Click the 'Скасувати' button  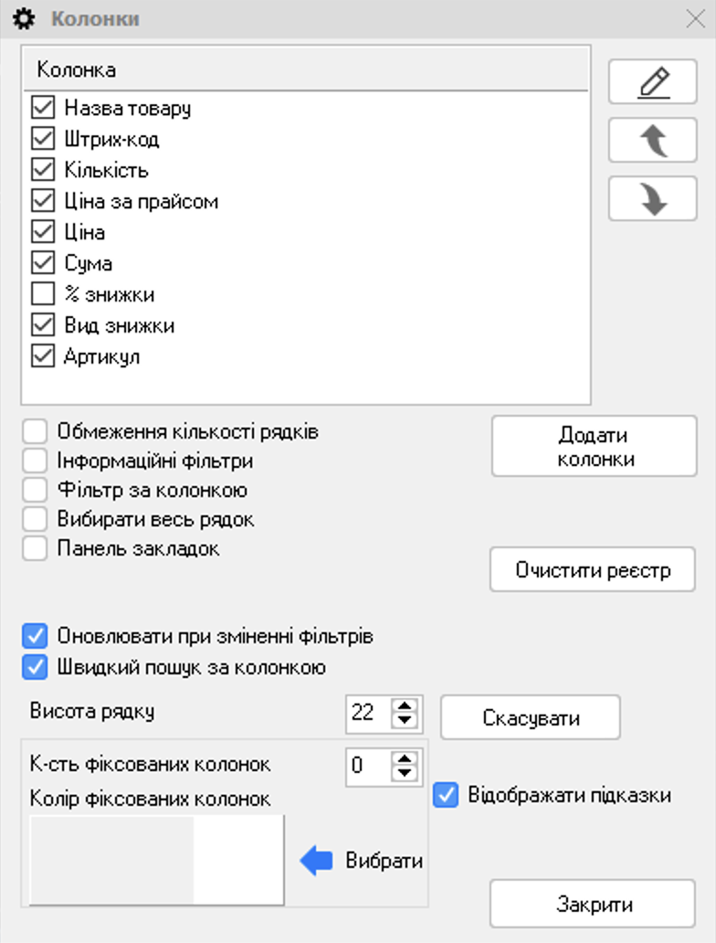(x=531, y=717)
